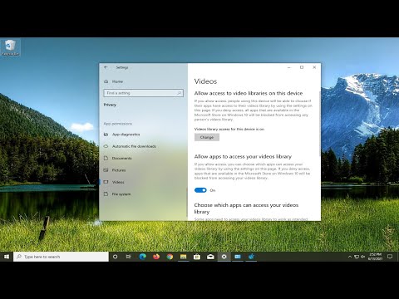Open the clock and date flyout
Screen dimensions: 399x299
click(x=375, y=257)
